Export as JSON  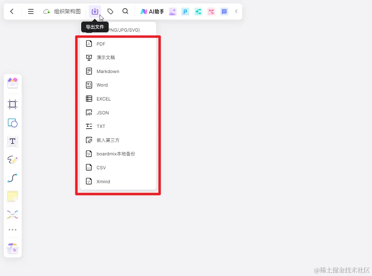[x=118, y=113]
